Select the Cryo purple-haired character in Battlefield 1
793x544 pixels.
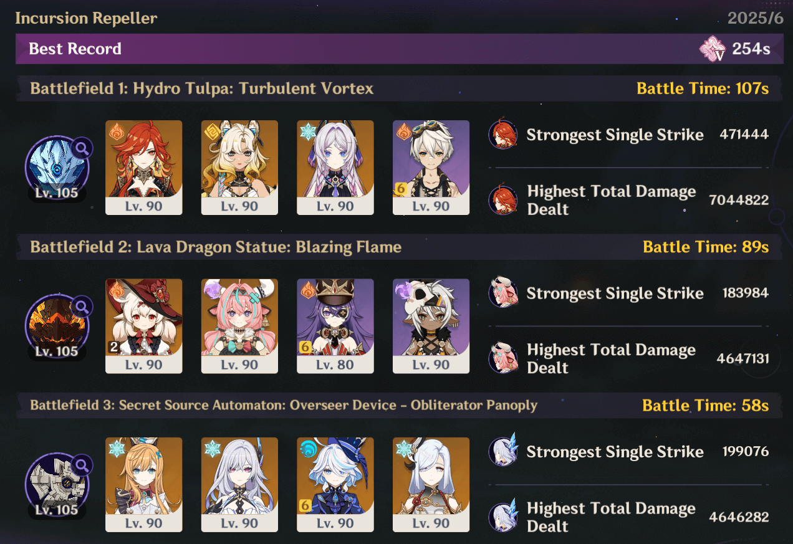pos(335,168)
